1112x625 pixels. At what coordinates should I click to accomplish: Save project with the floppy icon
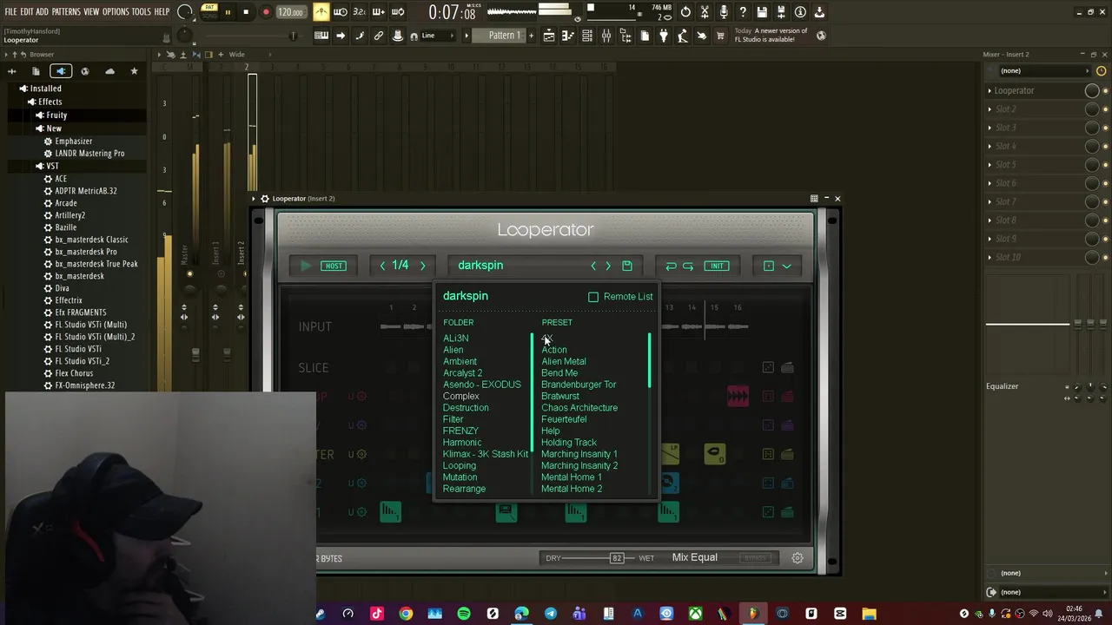(762, 12)
